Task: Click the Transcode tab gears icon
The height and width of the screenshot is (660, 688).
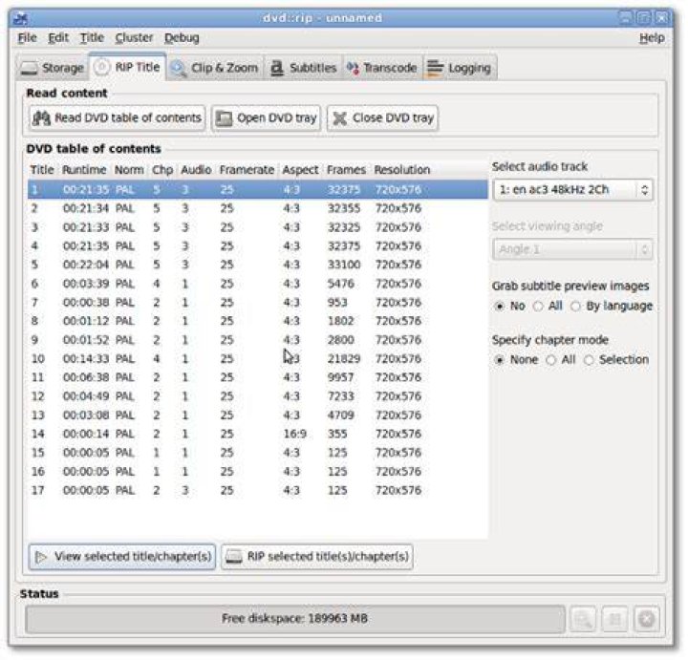Action: click(353, 69)
